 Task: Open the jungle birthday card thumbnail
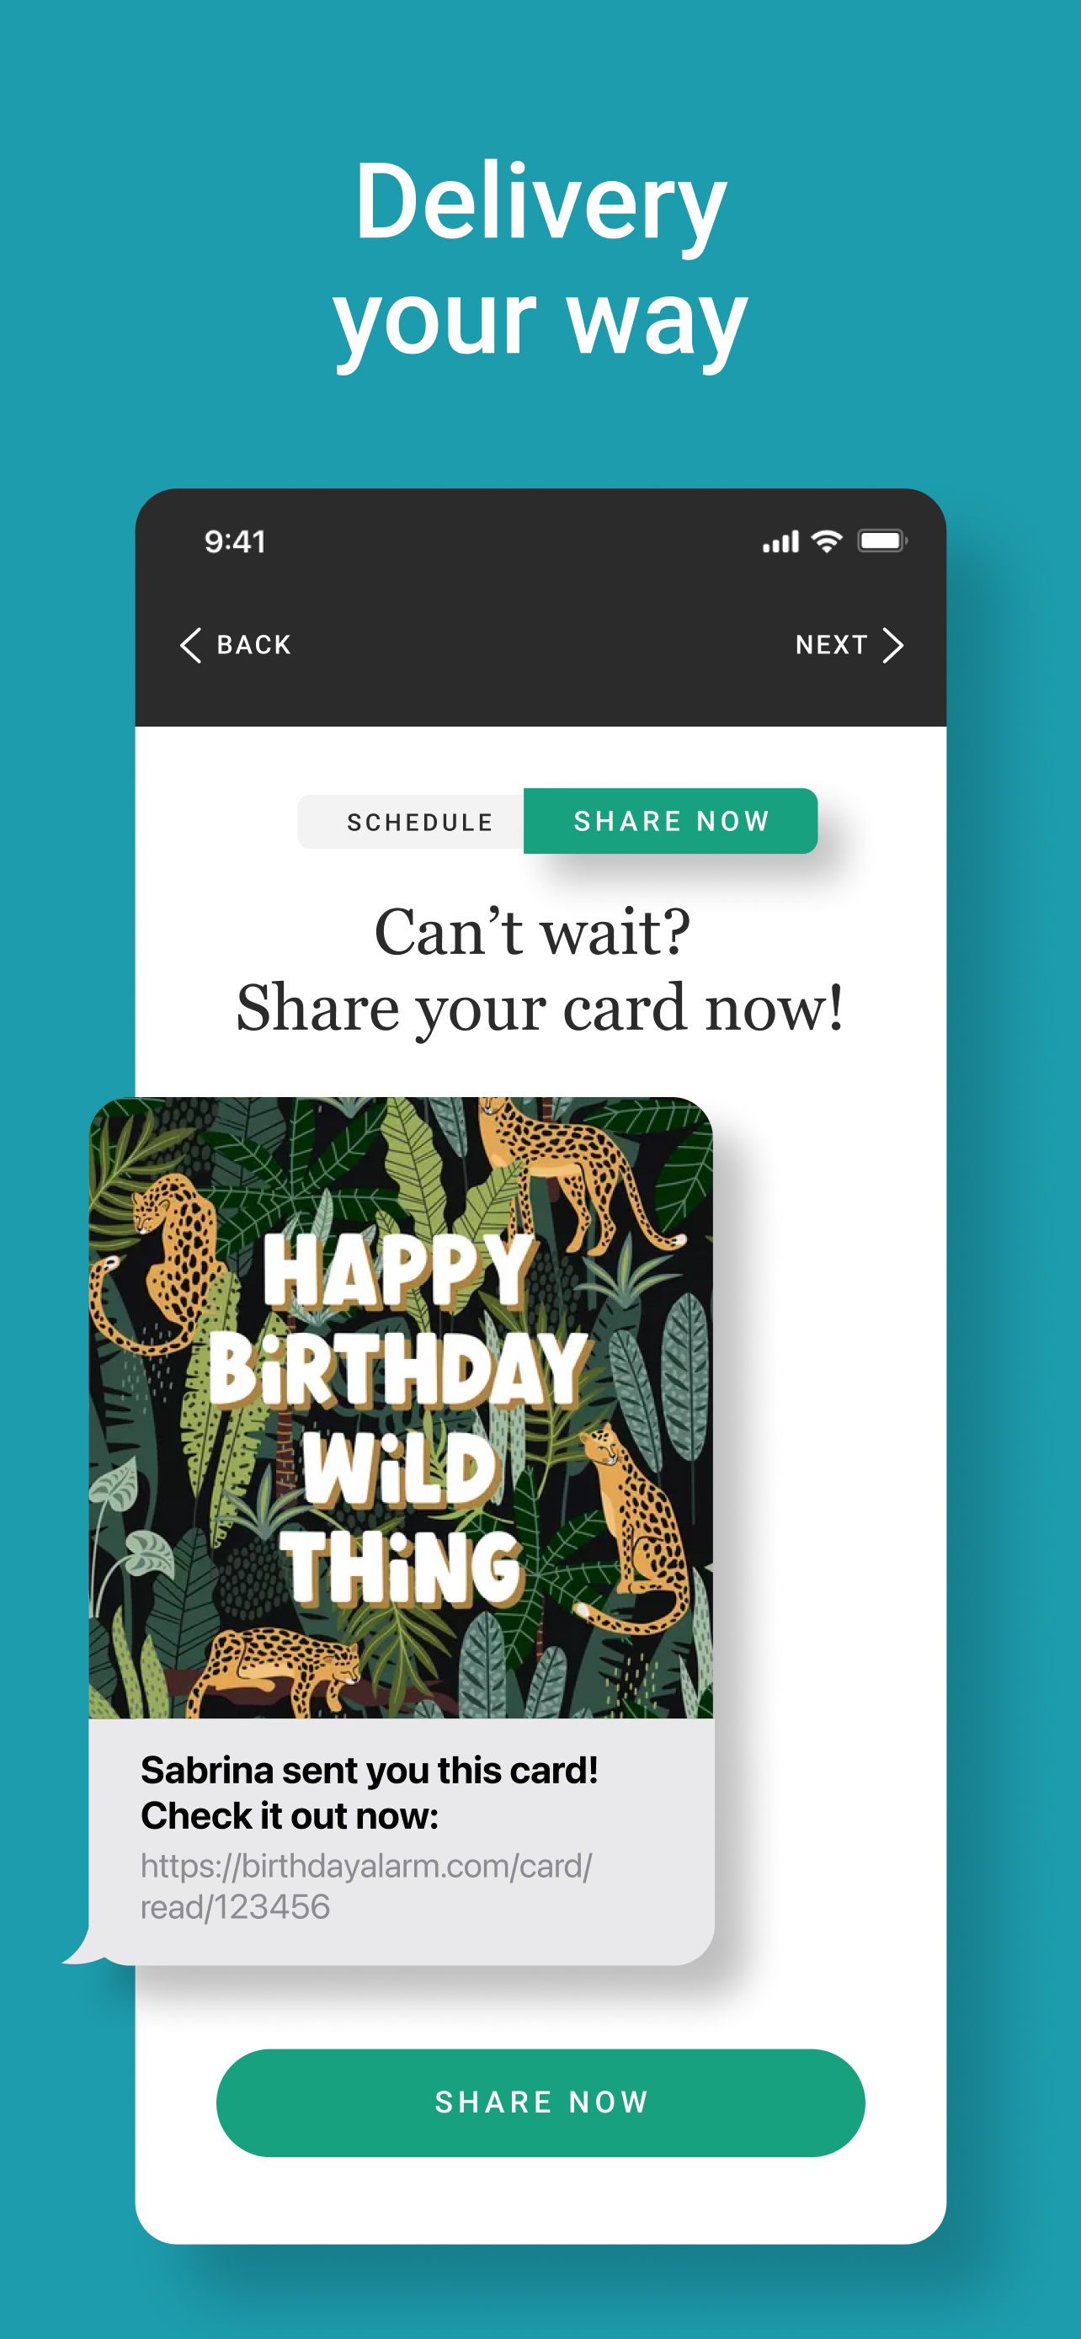point(402,1408)
